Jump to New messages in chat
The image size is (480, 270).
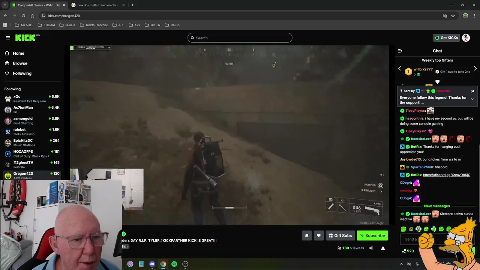click(436, 206)
